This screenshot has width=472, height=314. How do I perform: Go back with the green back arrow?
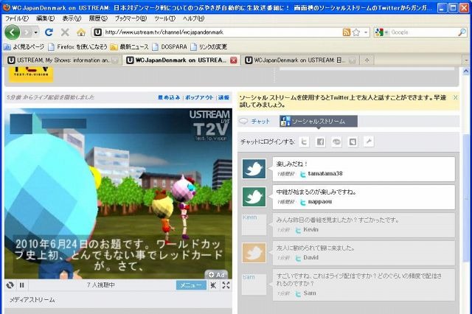coord(13,32)
